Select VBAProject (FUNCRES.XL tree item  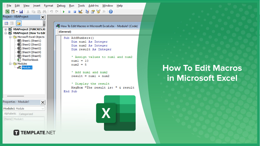(29, 29)
